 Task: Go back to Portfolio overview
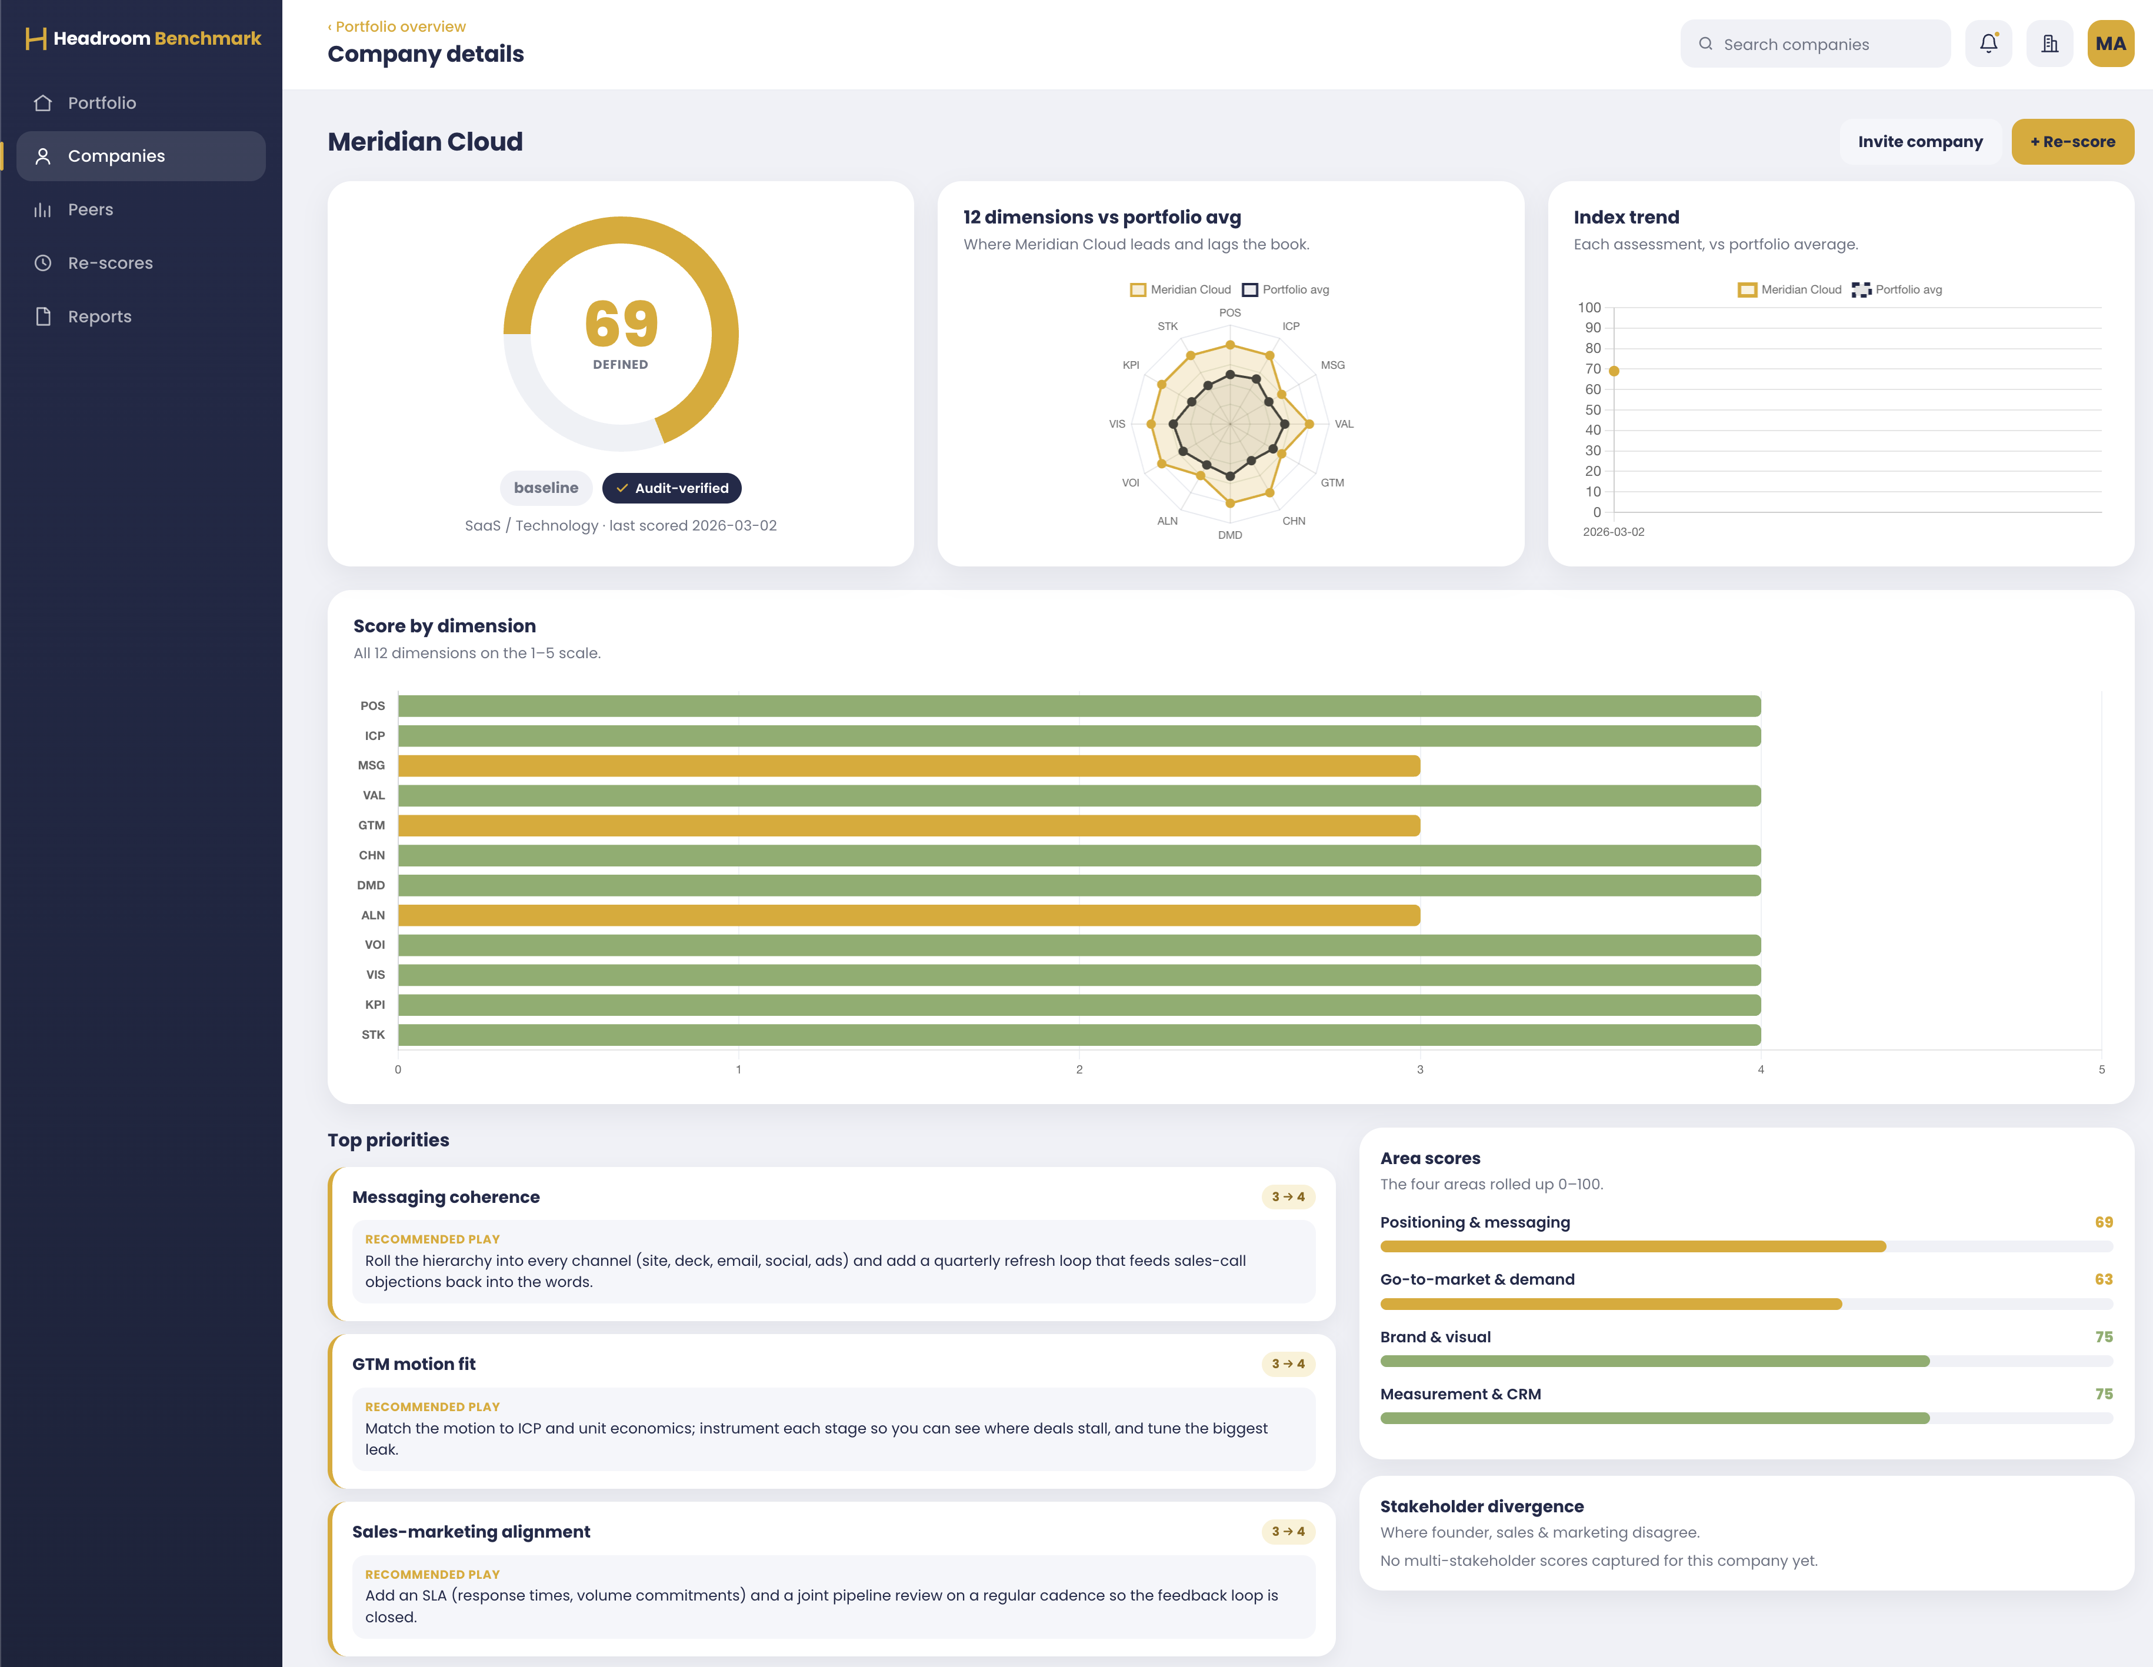point(396,26)
